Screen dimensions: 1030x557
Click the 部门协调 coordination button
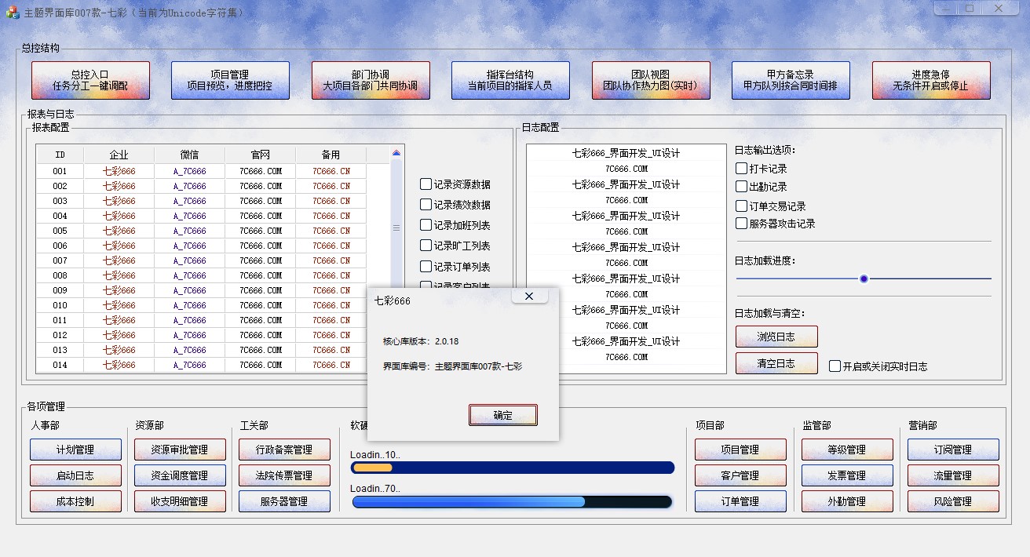pos(371,79)
